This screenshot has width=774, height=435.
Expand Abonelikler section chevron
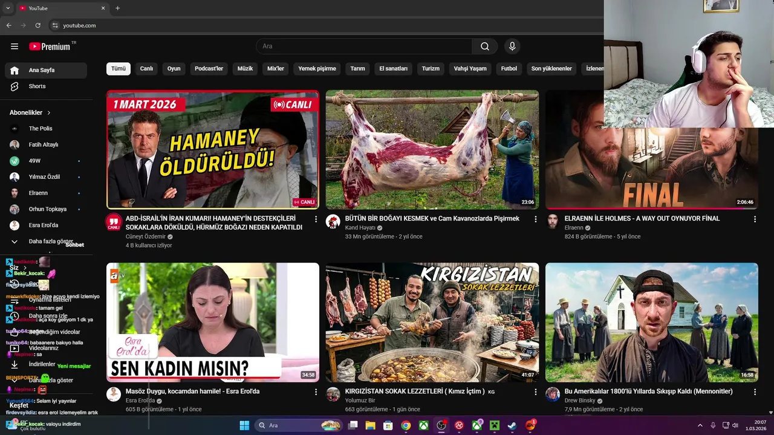[x=49, y=113]
